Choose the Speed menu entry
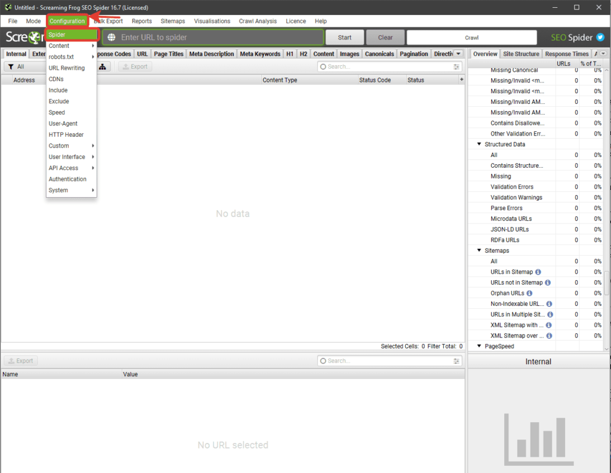The width and height of the screenshot is (611, 473). tap(72, 112)
